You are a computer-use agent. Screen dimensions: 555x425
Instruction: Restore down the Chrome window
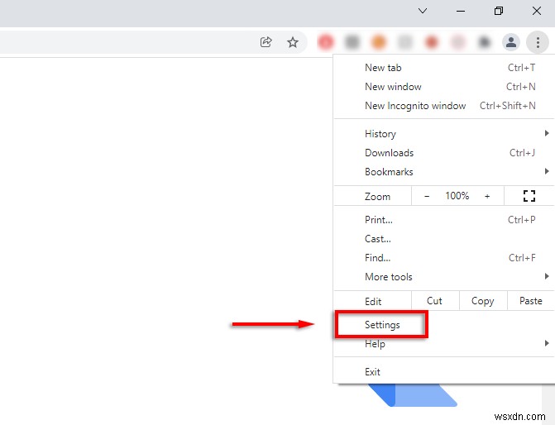pos(499,11)
